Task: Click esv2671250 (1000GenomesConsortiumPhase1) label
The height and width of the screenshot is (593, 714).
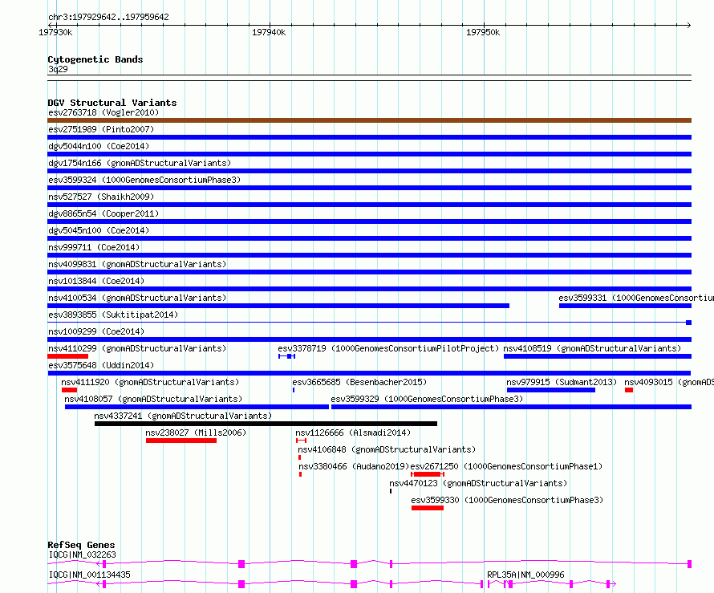Action: (x=506, y=466)
